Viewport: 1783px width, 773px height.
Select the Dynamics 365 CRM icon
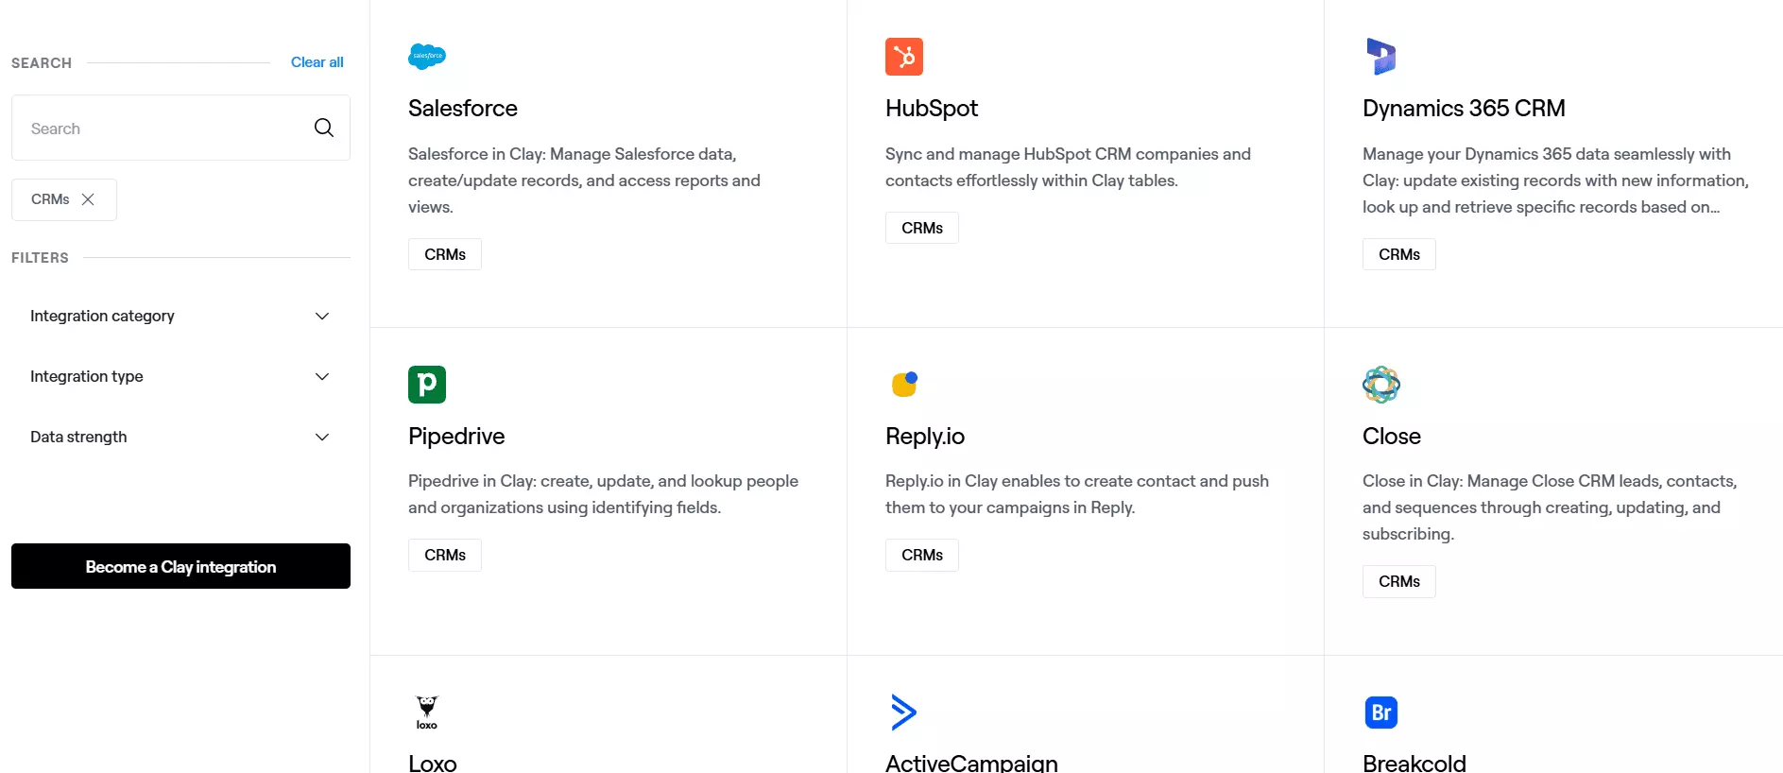point(1381,56)
